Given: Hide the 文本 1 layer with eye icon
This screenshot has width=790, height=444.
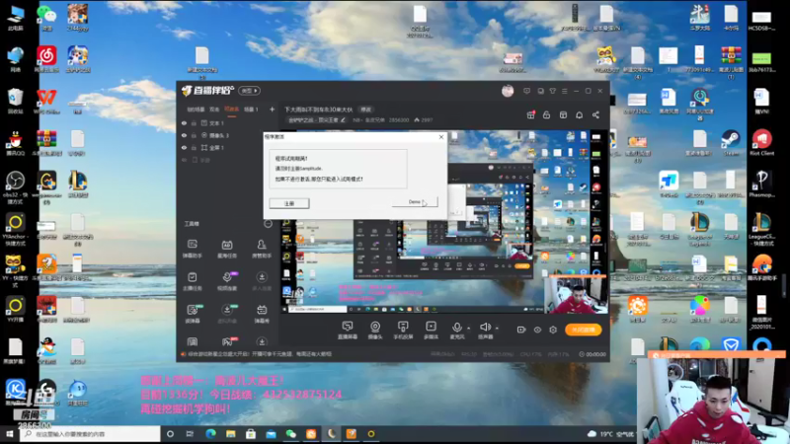Looking at the screenshot, I should 184,123.
